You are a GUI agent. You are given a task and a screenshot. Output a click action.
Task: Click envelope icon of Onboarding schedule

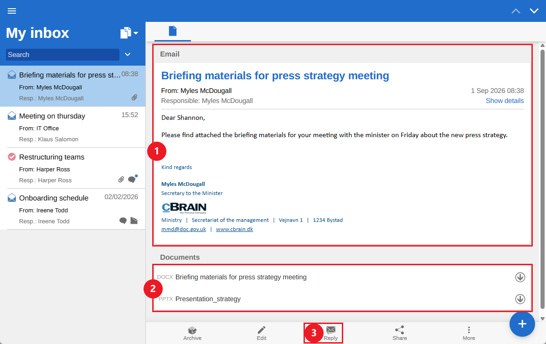pyautogui.click(x=12, y=198)
